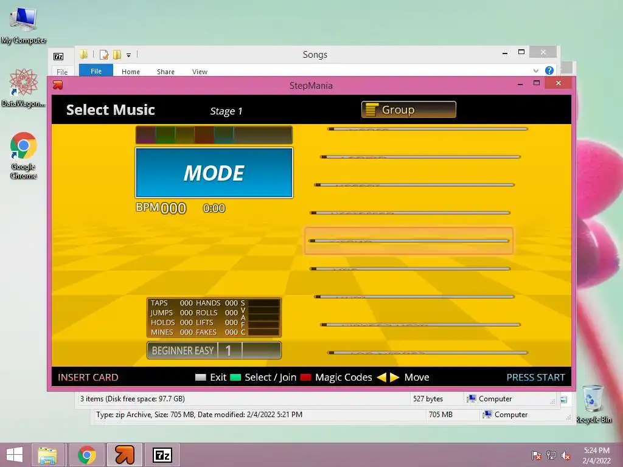Maximize the StepMania window
This screenshot has height=467, width=623.
click(x=537, y=83)
